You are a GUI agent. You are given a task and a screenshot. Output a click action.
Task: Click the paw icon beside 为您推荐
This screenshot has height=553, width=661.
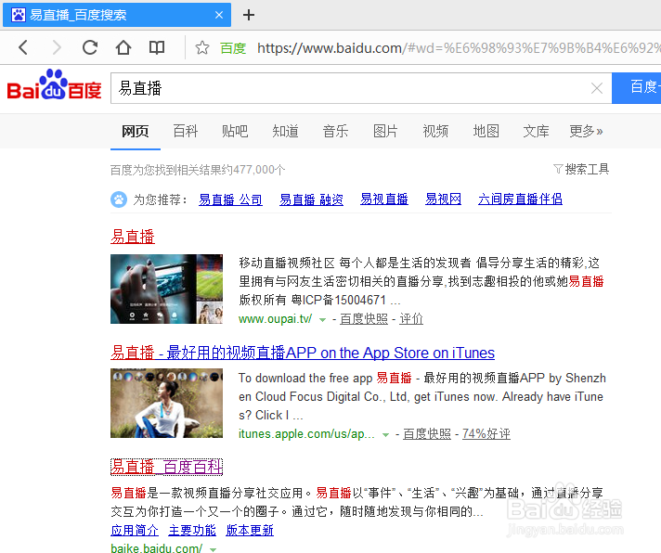click(x=119, y=199)
